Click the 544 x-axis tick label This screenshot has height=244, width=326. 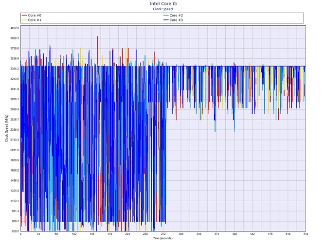[x=306, y=234]
